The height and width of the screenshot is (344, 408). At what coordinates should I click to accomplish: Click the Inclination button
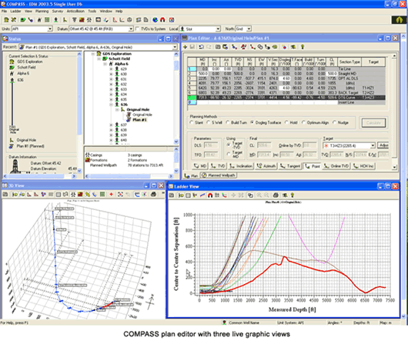pyautogui.click(x=241, y=166)
